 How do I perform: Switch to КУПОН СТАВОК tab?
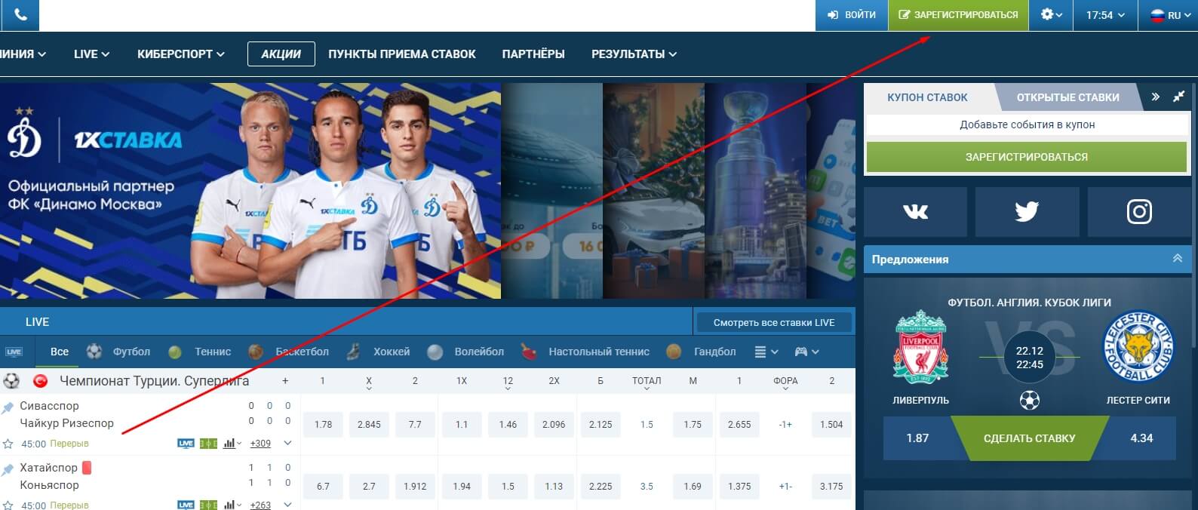coord(927,97)
